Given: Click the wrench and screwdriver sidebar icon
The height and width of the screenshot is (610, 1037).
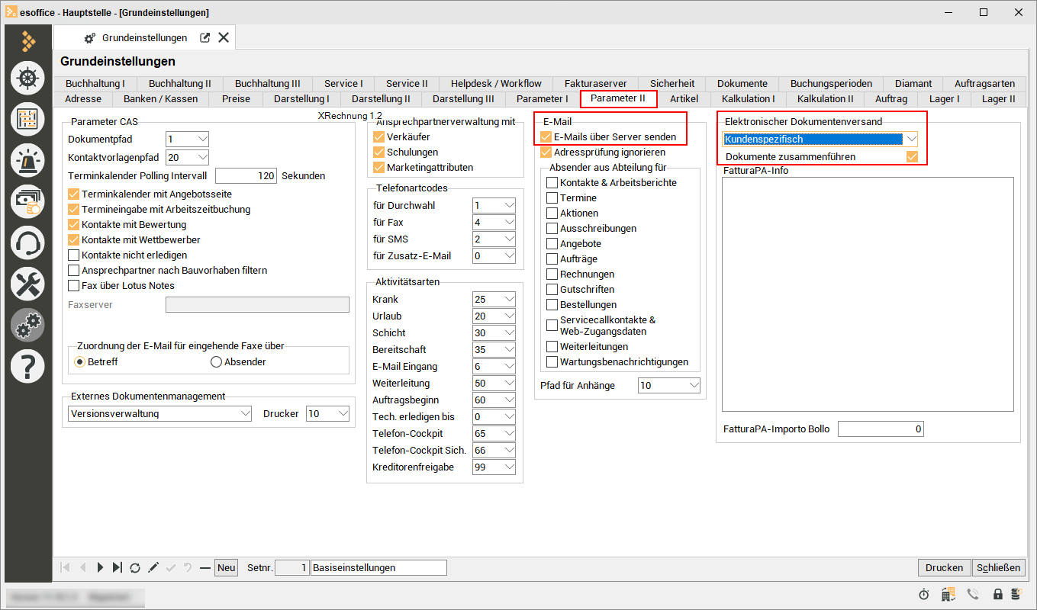Looking at the screenshot, I should pyautogui.click(x=28, y=284).
